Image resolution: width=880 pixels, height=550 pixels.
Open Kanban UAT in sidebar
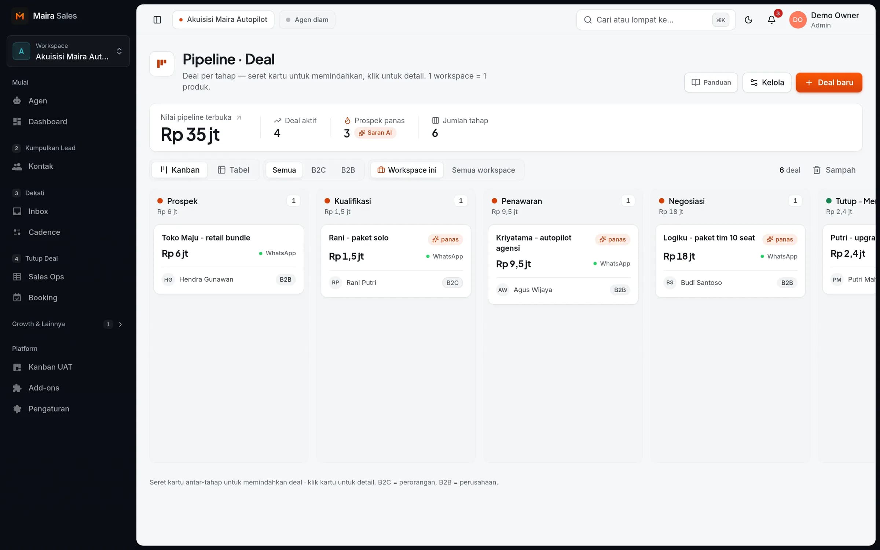click(x=68, y=367)
